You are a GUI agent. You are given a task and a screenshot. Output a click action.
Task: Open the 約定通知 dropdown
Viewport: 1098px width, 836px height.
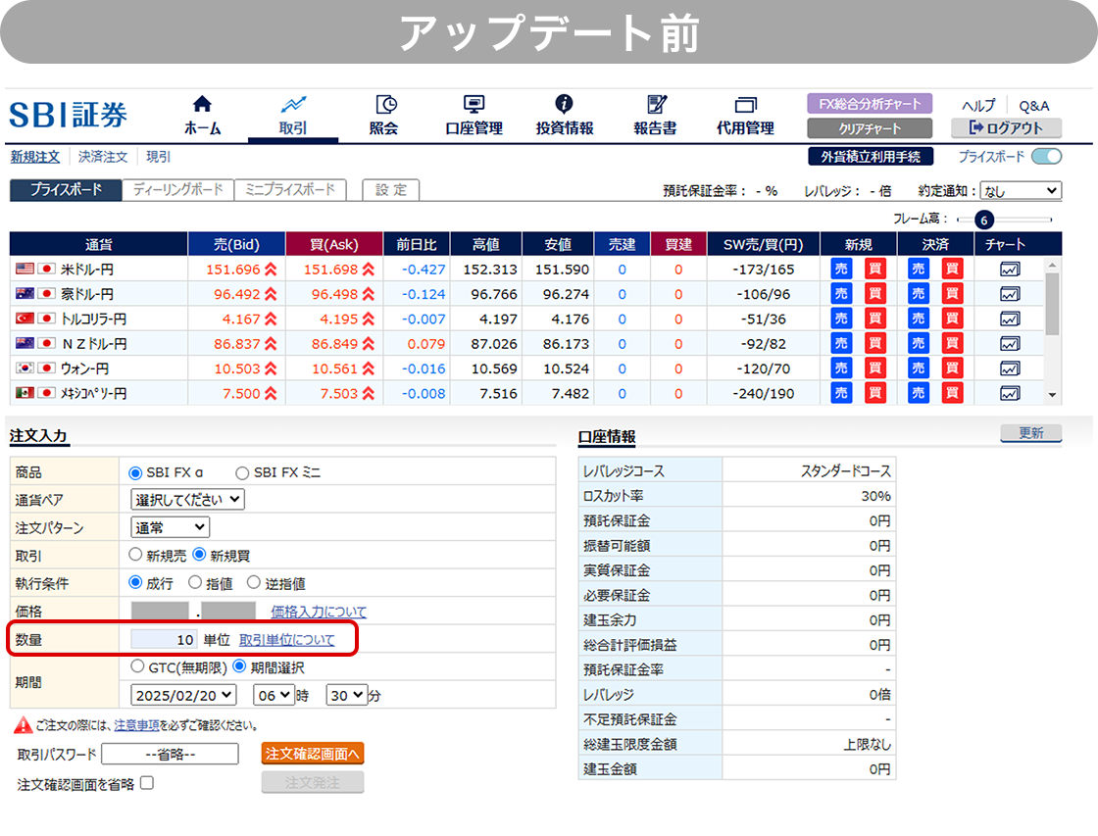coord(1021,190)
